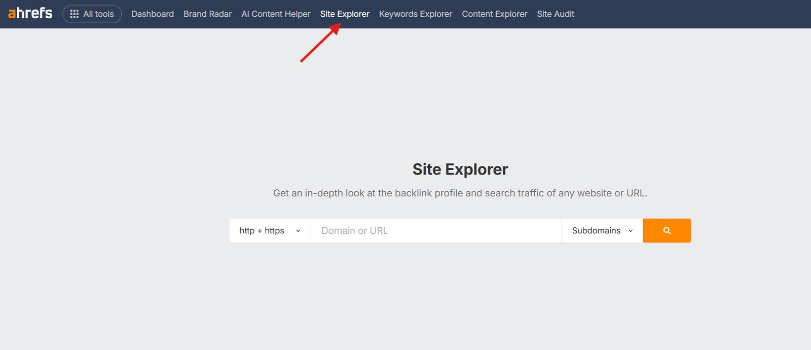Open Site Audit
Viewport: 811px width, 350px height.
[x=556, y=14]
